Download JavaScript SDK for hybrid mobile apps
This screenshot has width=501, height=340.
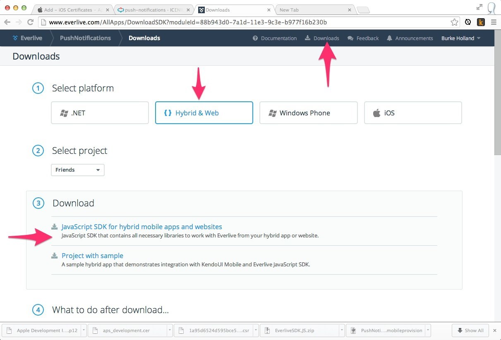click(141, 227)
